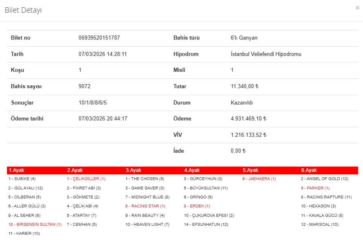Click the Sonuçlar value 10/1/8/8/6/5

point(92,102)
